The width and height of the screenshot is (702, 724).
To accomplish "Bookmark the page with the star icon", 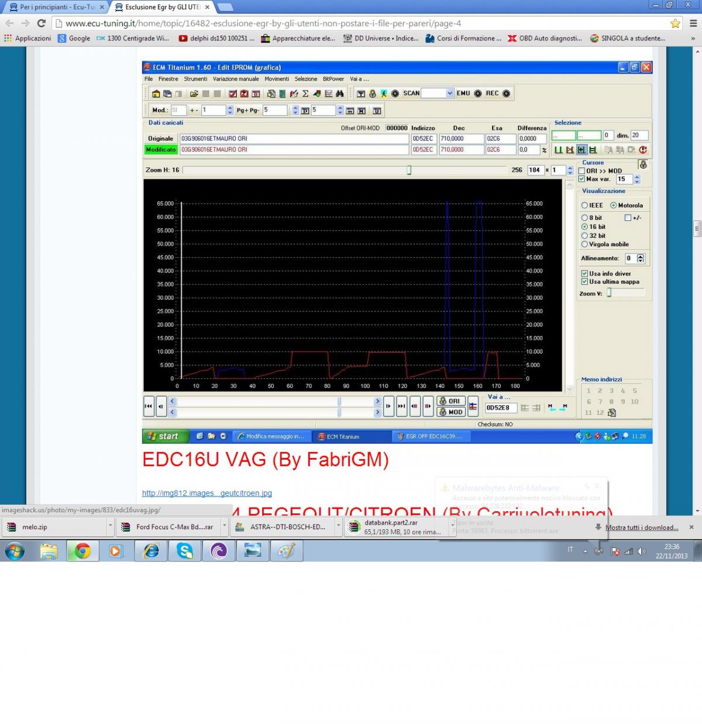I will click(x=676, y=23).
